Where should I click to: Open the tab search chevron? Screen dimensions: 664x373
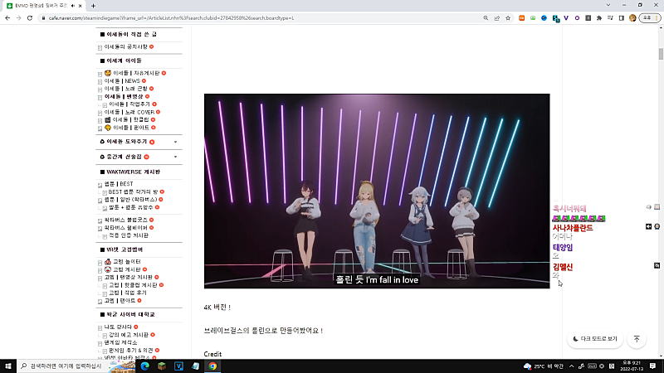(x=608, y=5)
